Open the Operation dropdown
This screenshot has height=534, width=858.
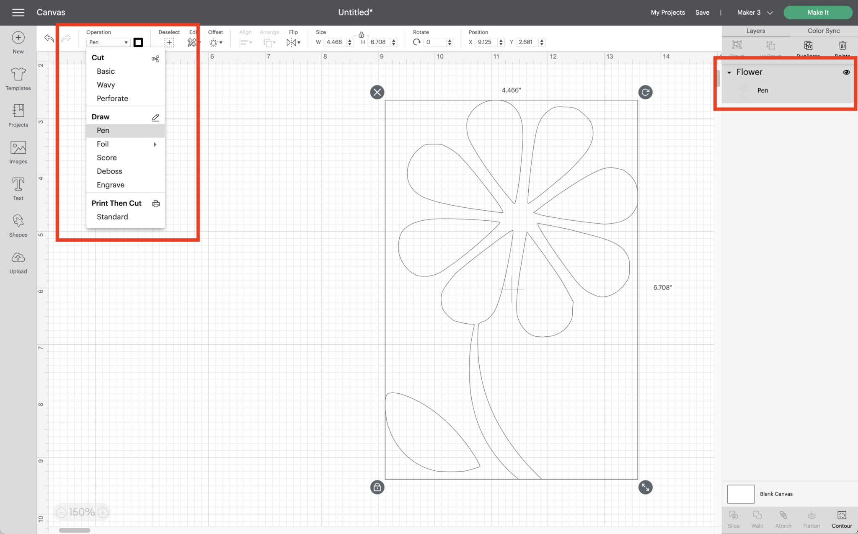108,42
